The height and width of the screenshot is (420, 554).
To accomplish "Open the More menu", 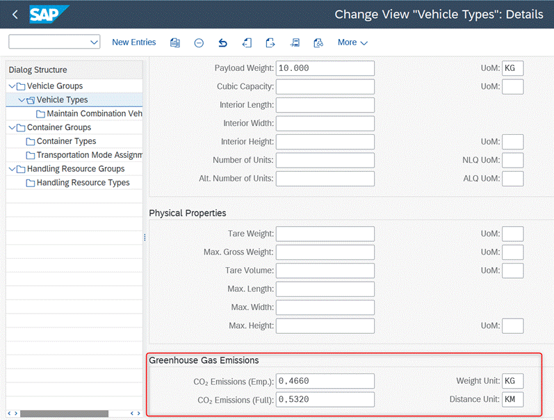I will click(352, 42).
